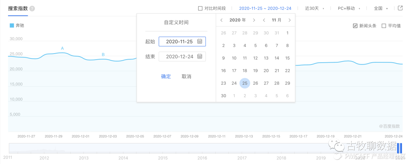Click the 11 月 month label

277,20
